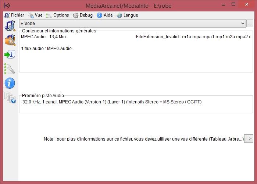Click the browse '...' button

click(x=250, y=24)
